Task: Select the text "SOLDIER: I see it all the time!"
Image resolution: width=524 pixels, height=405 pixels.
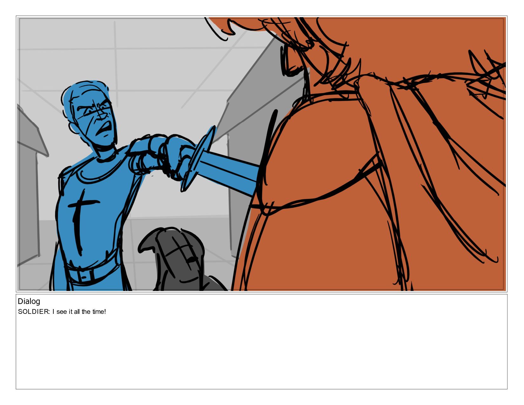Action: click(62, 312)
